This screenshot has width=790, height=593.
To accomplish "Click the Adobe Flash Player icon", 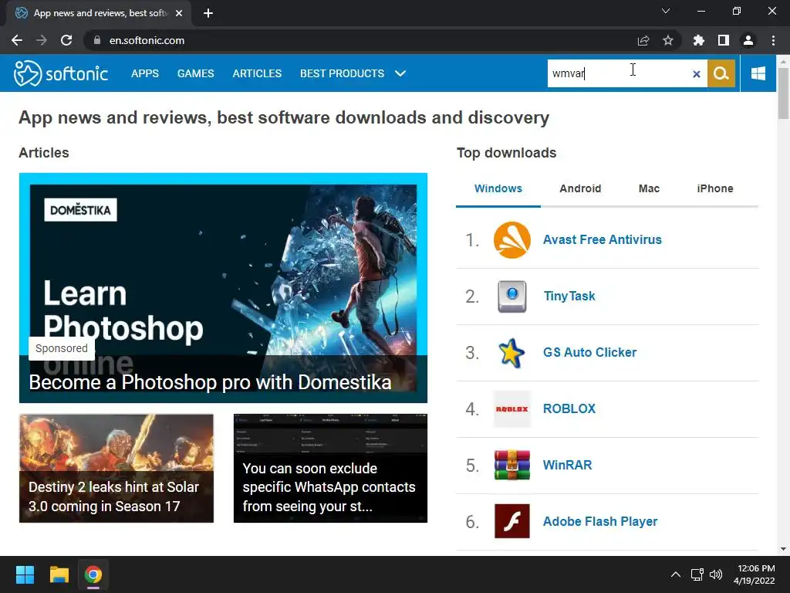I will (x=512, y=521).
